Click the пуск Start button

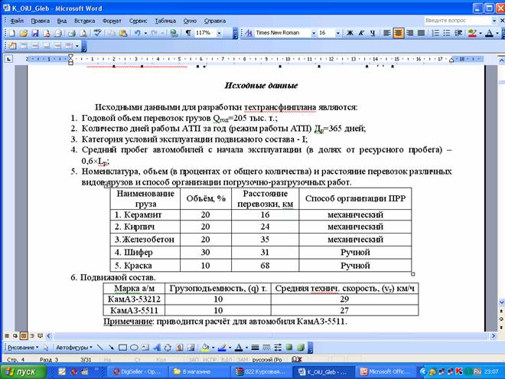pyautogui.click(x=21, y=371)
